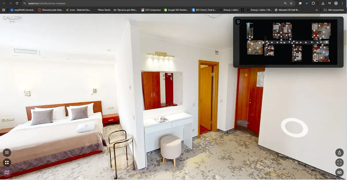Open the page zoom control in address bar

(285, 3)
